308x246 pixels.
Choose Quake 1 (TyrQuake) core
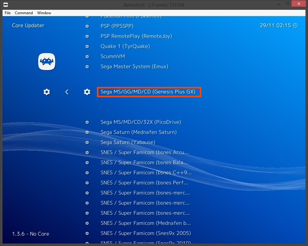point(125,46)
